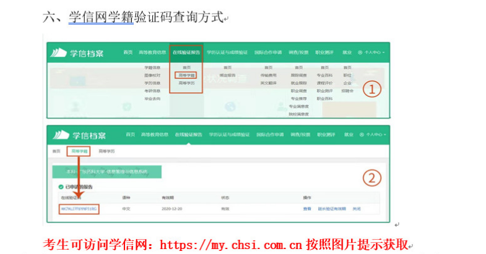Image resolution: width=486 pixels, height=254 pixels.
Task: Open 国际合作申请 in lower screenshot navbar
Action: point(270,135)
